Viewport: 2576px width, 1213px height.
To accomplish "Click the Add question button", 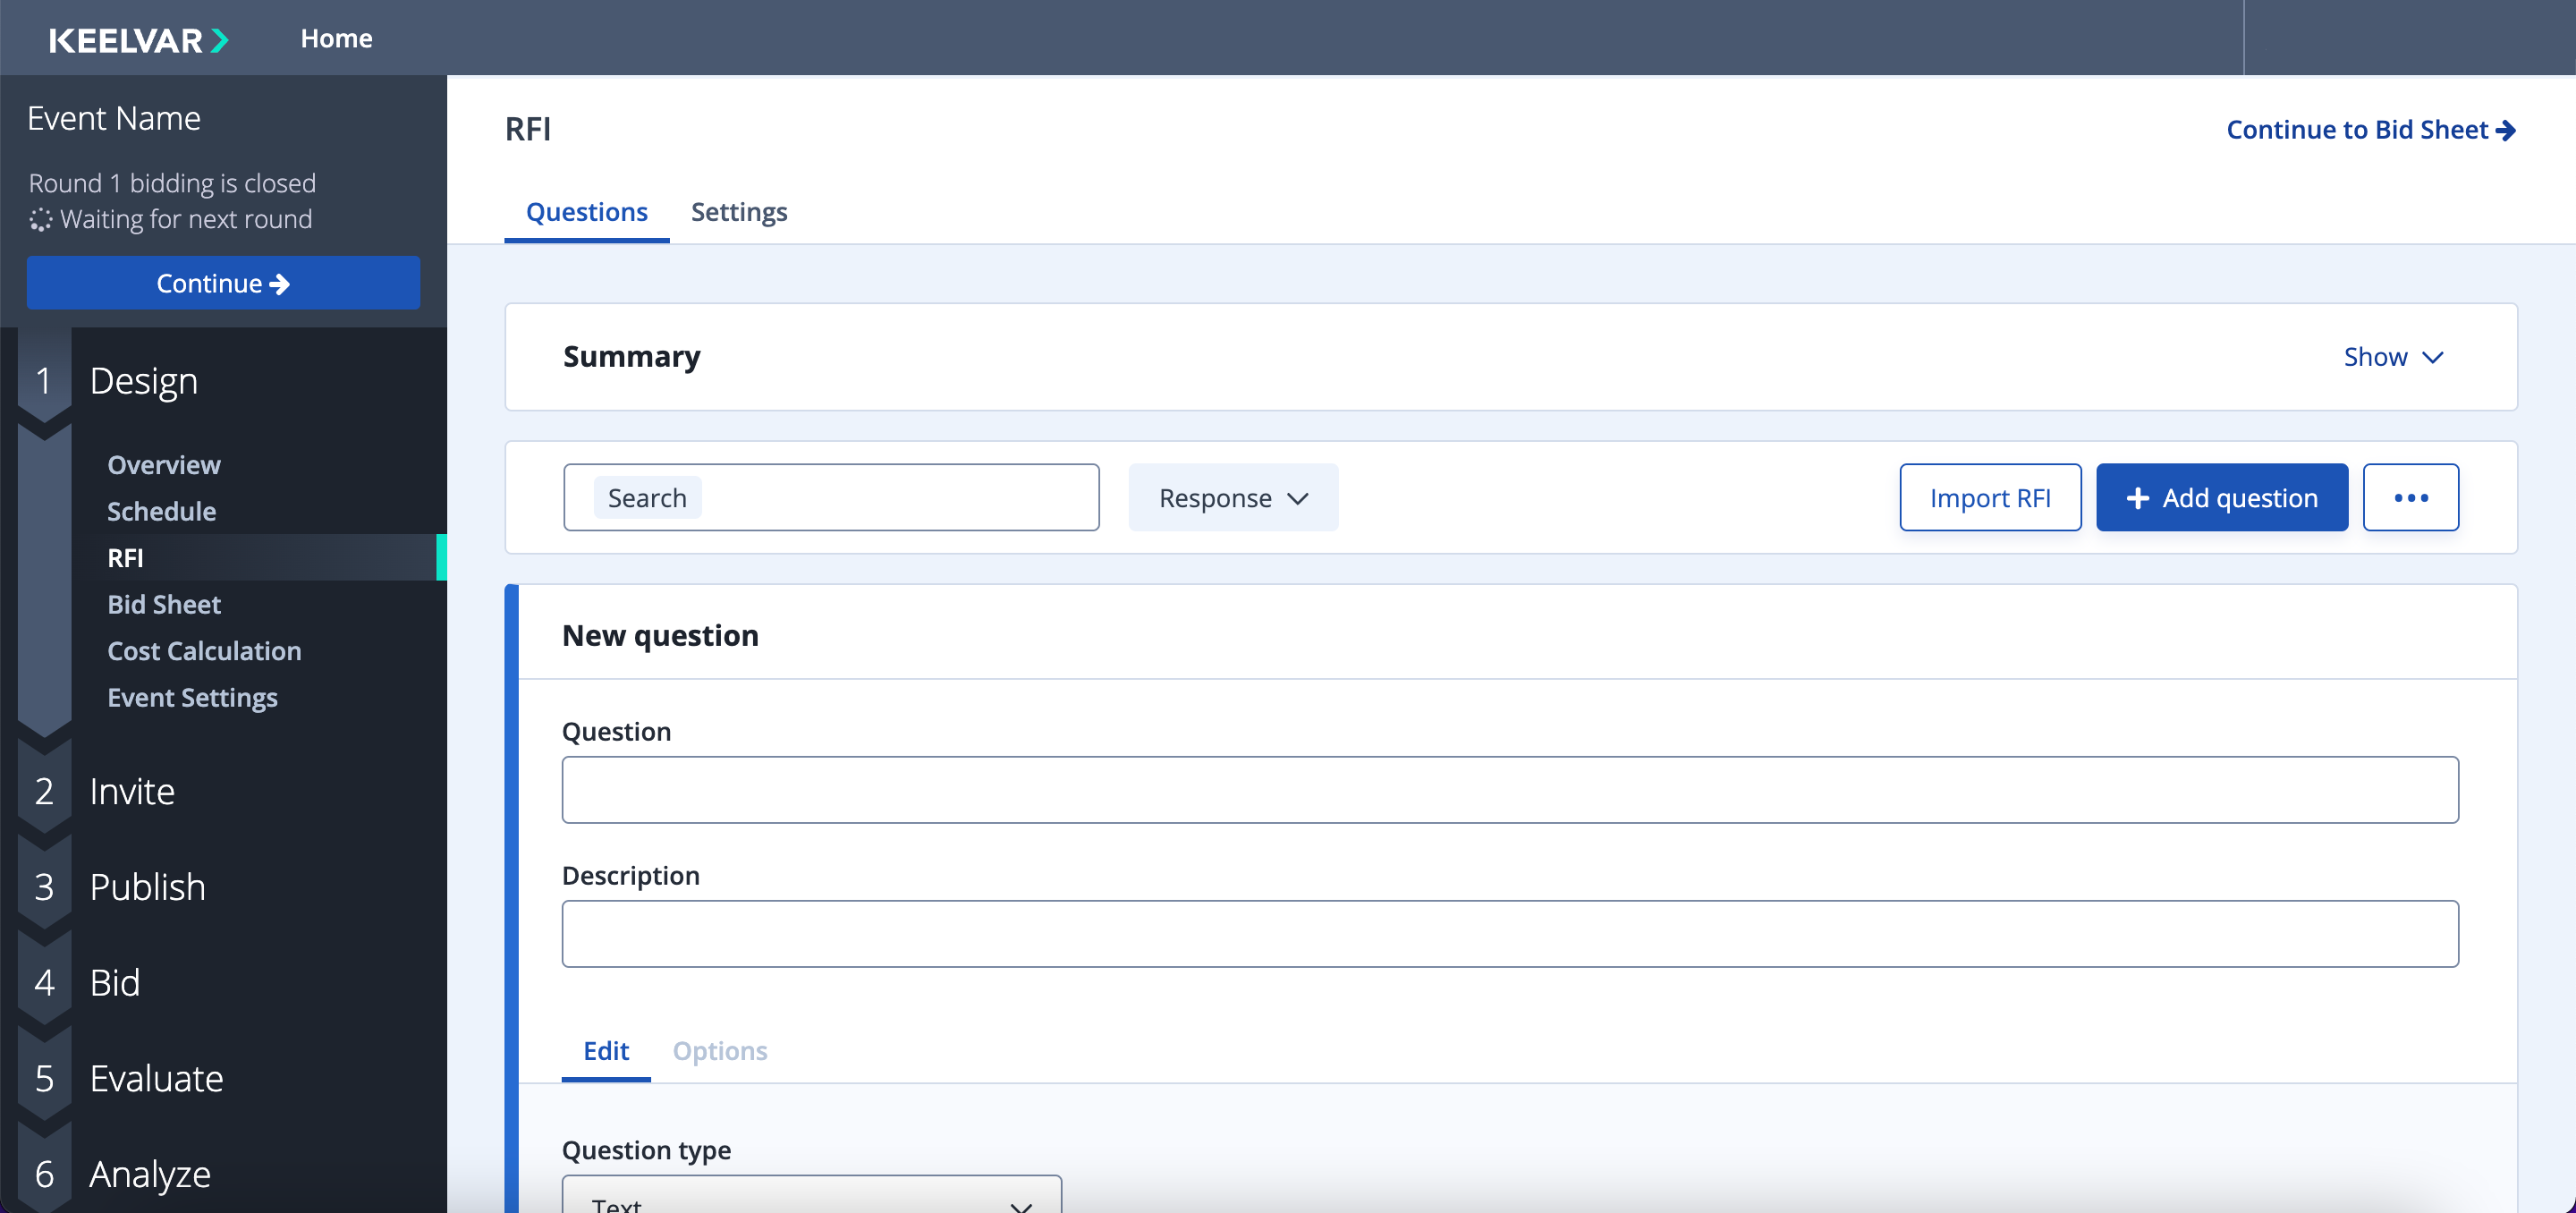I will click(2221, 497).
